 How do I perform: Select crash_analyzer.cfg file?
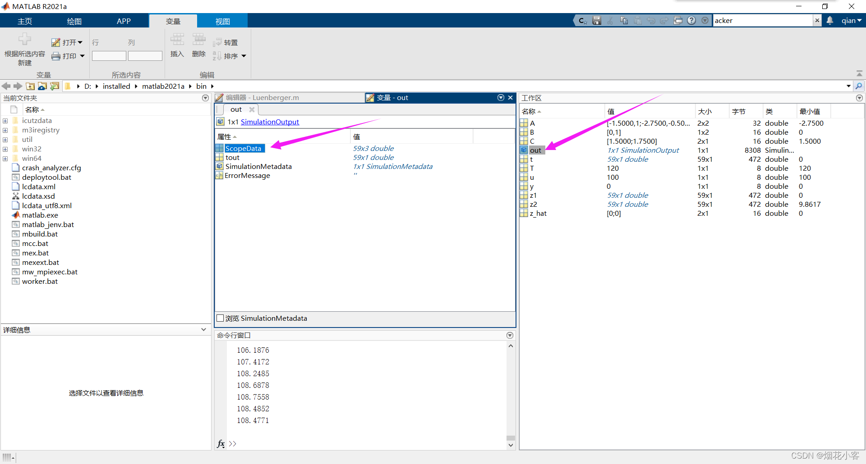click(51, 168)
